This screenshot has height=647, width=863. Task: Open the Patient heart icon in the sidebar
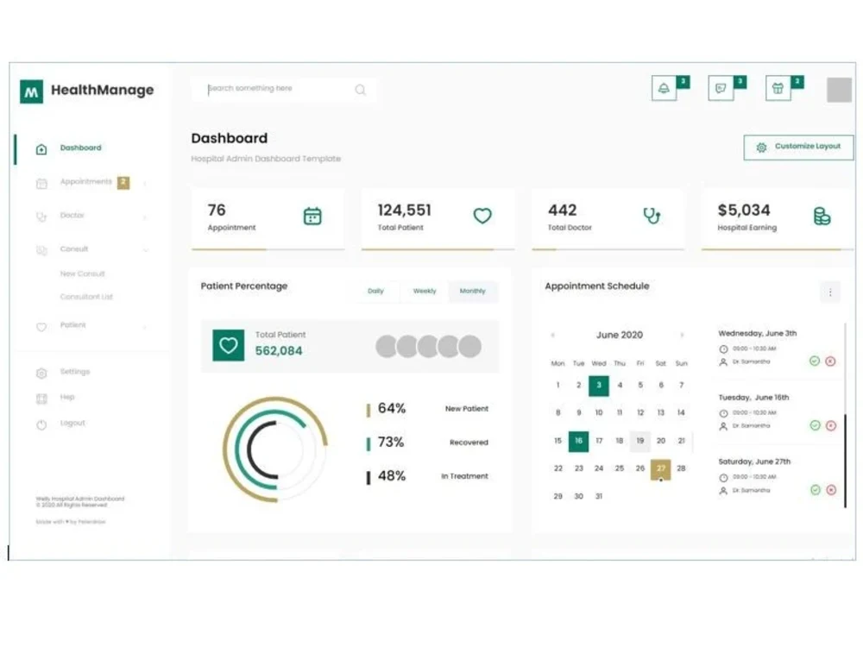(x=41, y=325)
